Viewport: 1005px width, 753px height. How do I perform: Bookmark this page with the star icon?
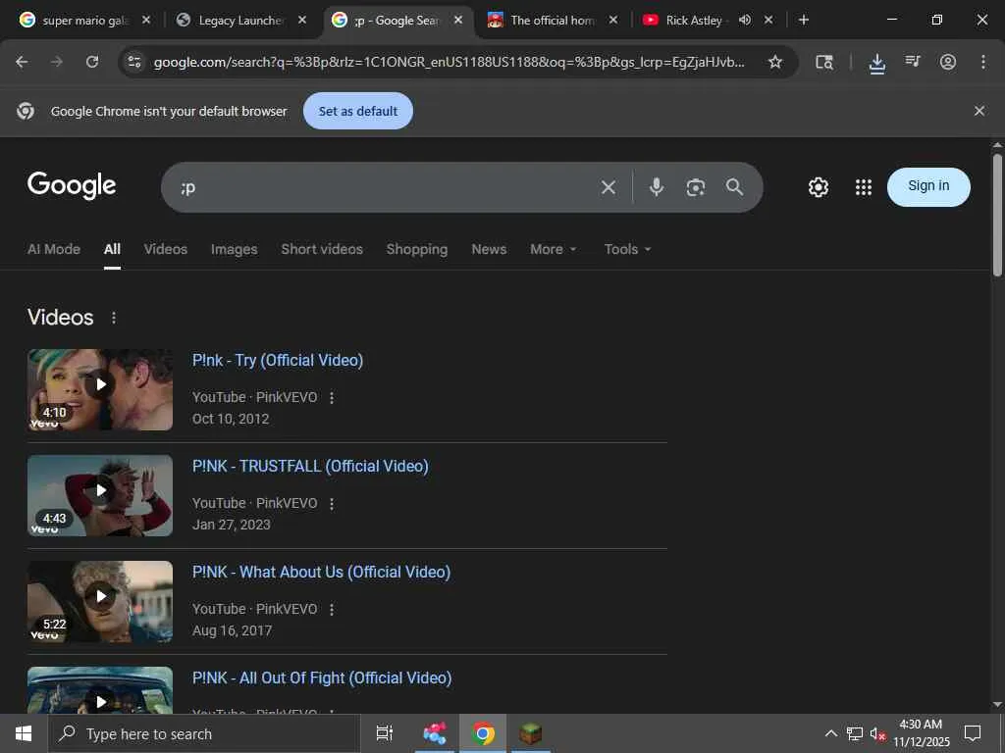coord(775,62)
